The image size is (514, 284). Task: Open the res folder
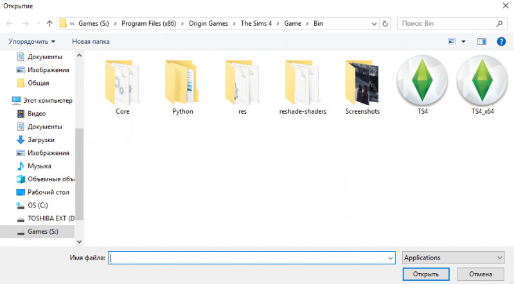(242, 82)
